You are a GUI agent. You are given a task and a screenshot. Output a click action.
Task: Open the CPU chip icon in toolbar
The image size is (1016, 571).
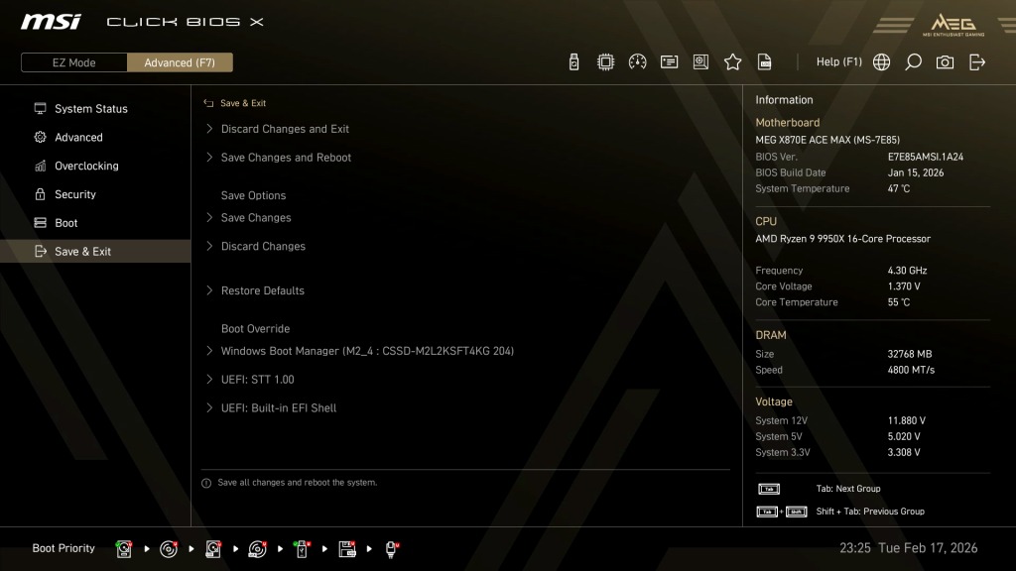pyautogui.click(x=605, y=62)
